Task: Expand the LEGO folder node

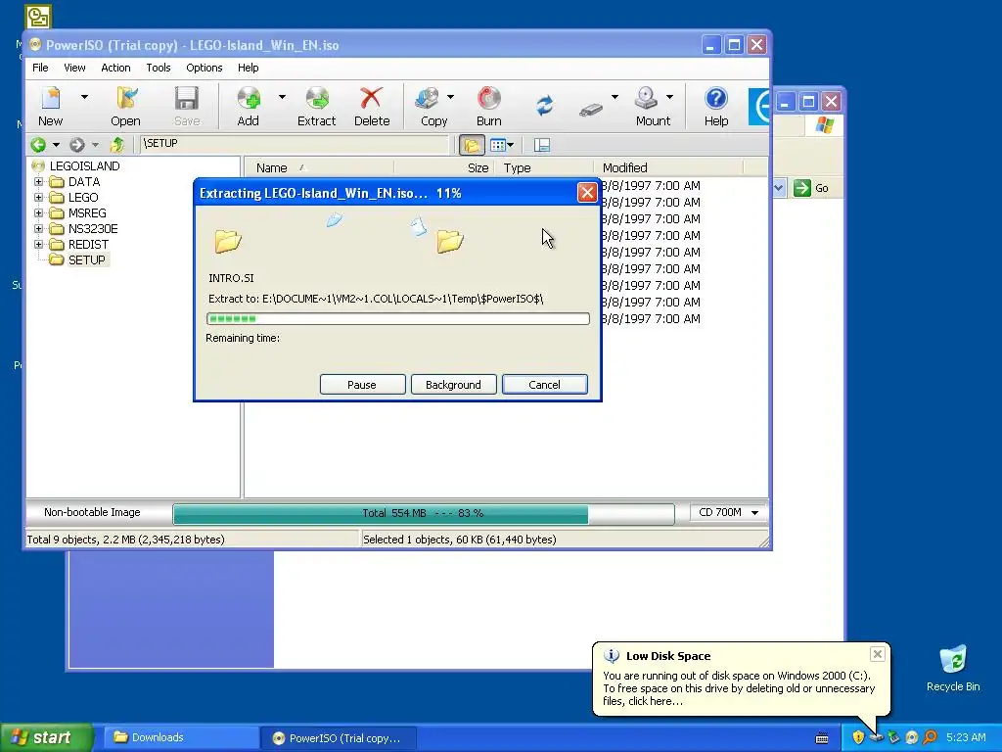Action: 38,198
